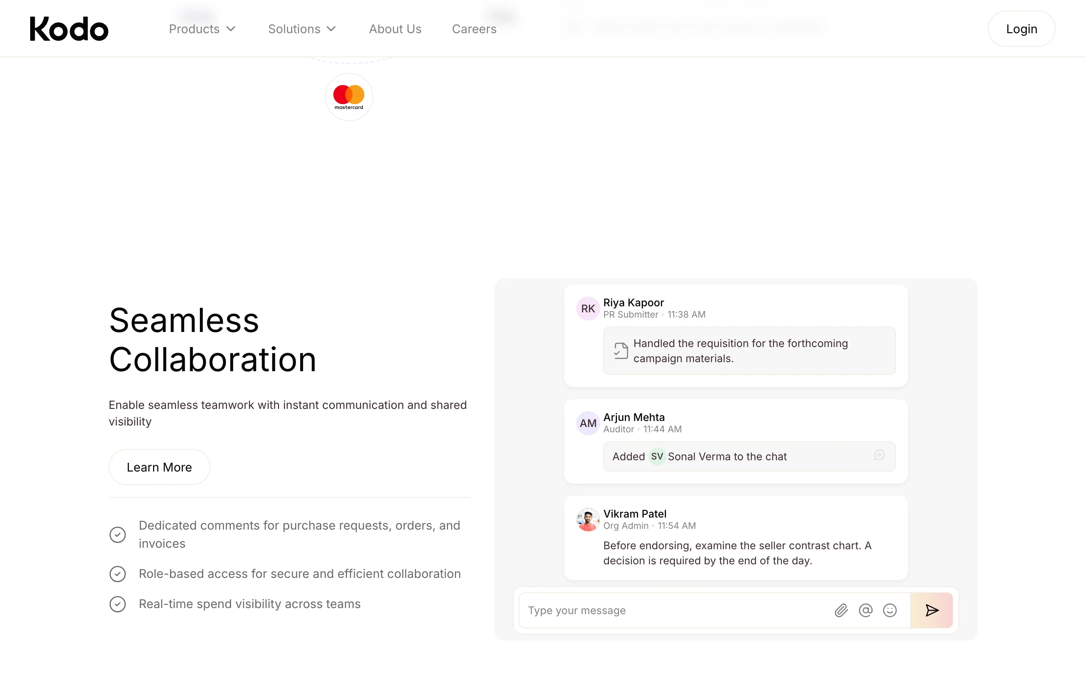Click "Dedicated comments for purchase requests" text

click(299, 535)
